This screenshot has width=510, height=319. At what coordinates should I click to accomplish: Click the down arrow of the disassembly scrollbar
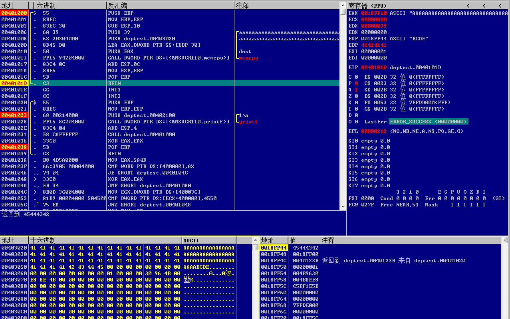pos(343,206)
